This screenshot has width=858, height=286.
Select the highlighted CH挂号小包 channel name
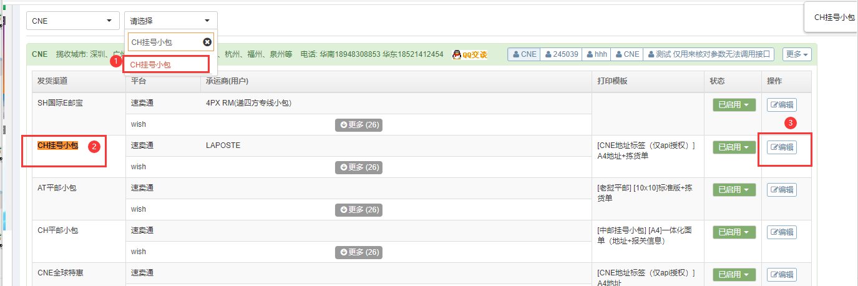coord(58,145)
